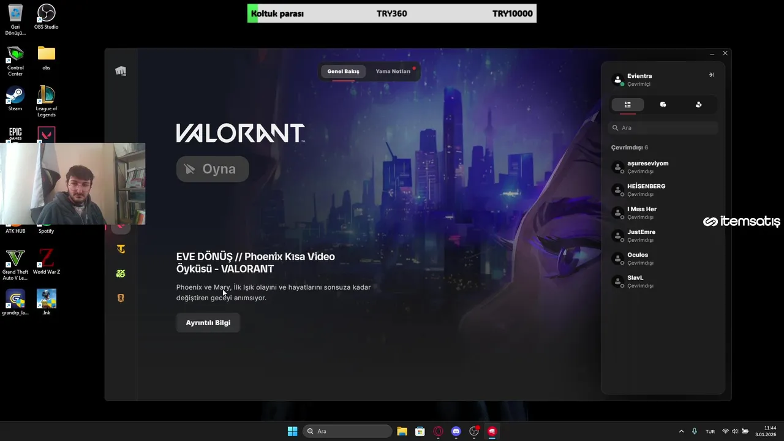Image resolution: width=784 pixels, height=441 pixels.
Task: Click the Windows Start button
Action: click(x=293, y=431)
